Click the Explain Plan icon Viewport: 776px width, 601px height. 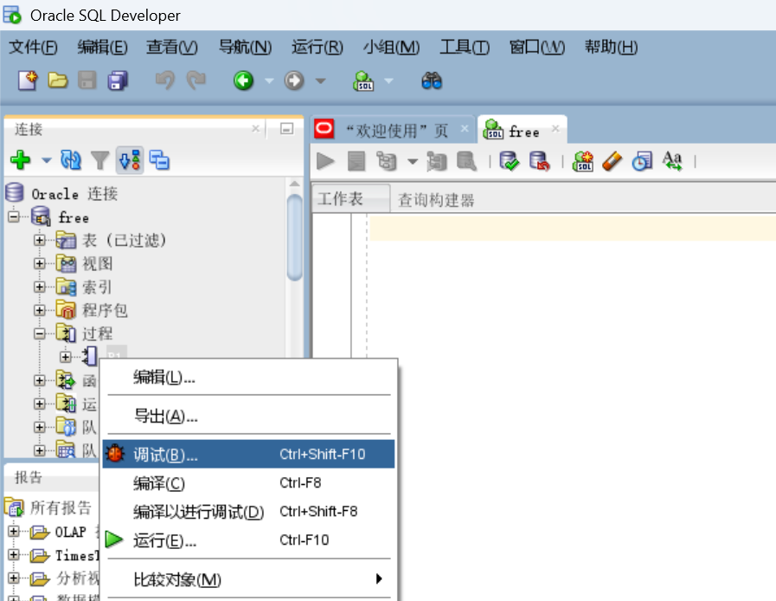point(387,161)
